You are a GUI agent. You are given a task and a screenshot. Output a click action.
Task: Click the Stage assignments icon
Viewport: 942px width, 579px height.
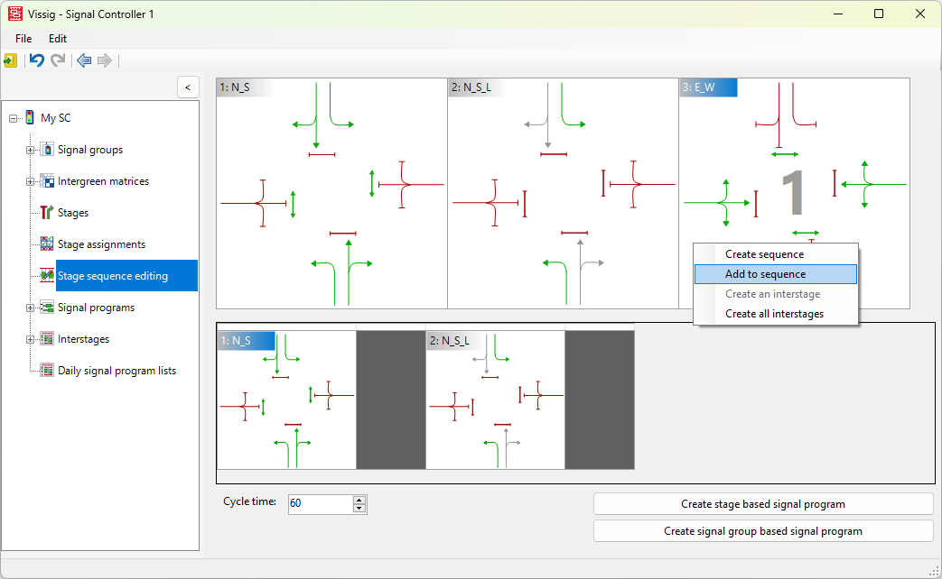[47, 244]
